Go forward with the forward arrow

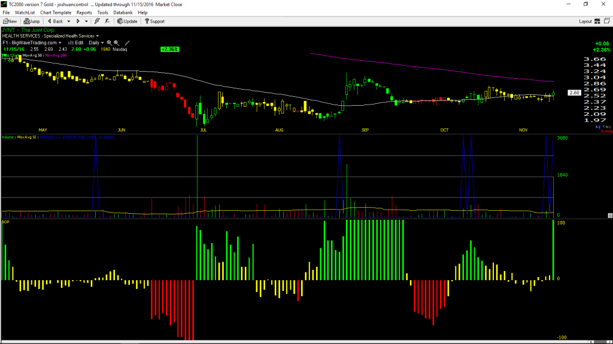pos(78,21)
